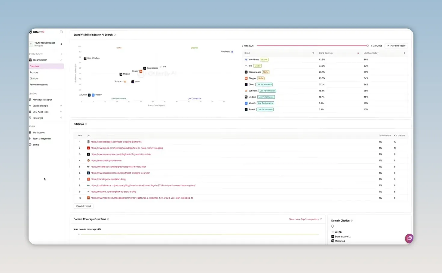Collapse the Blog With Ben report
Image resolution: width=442 pixels, height=273 pixels.
[x=61, y=60]
